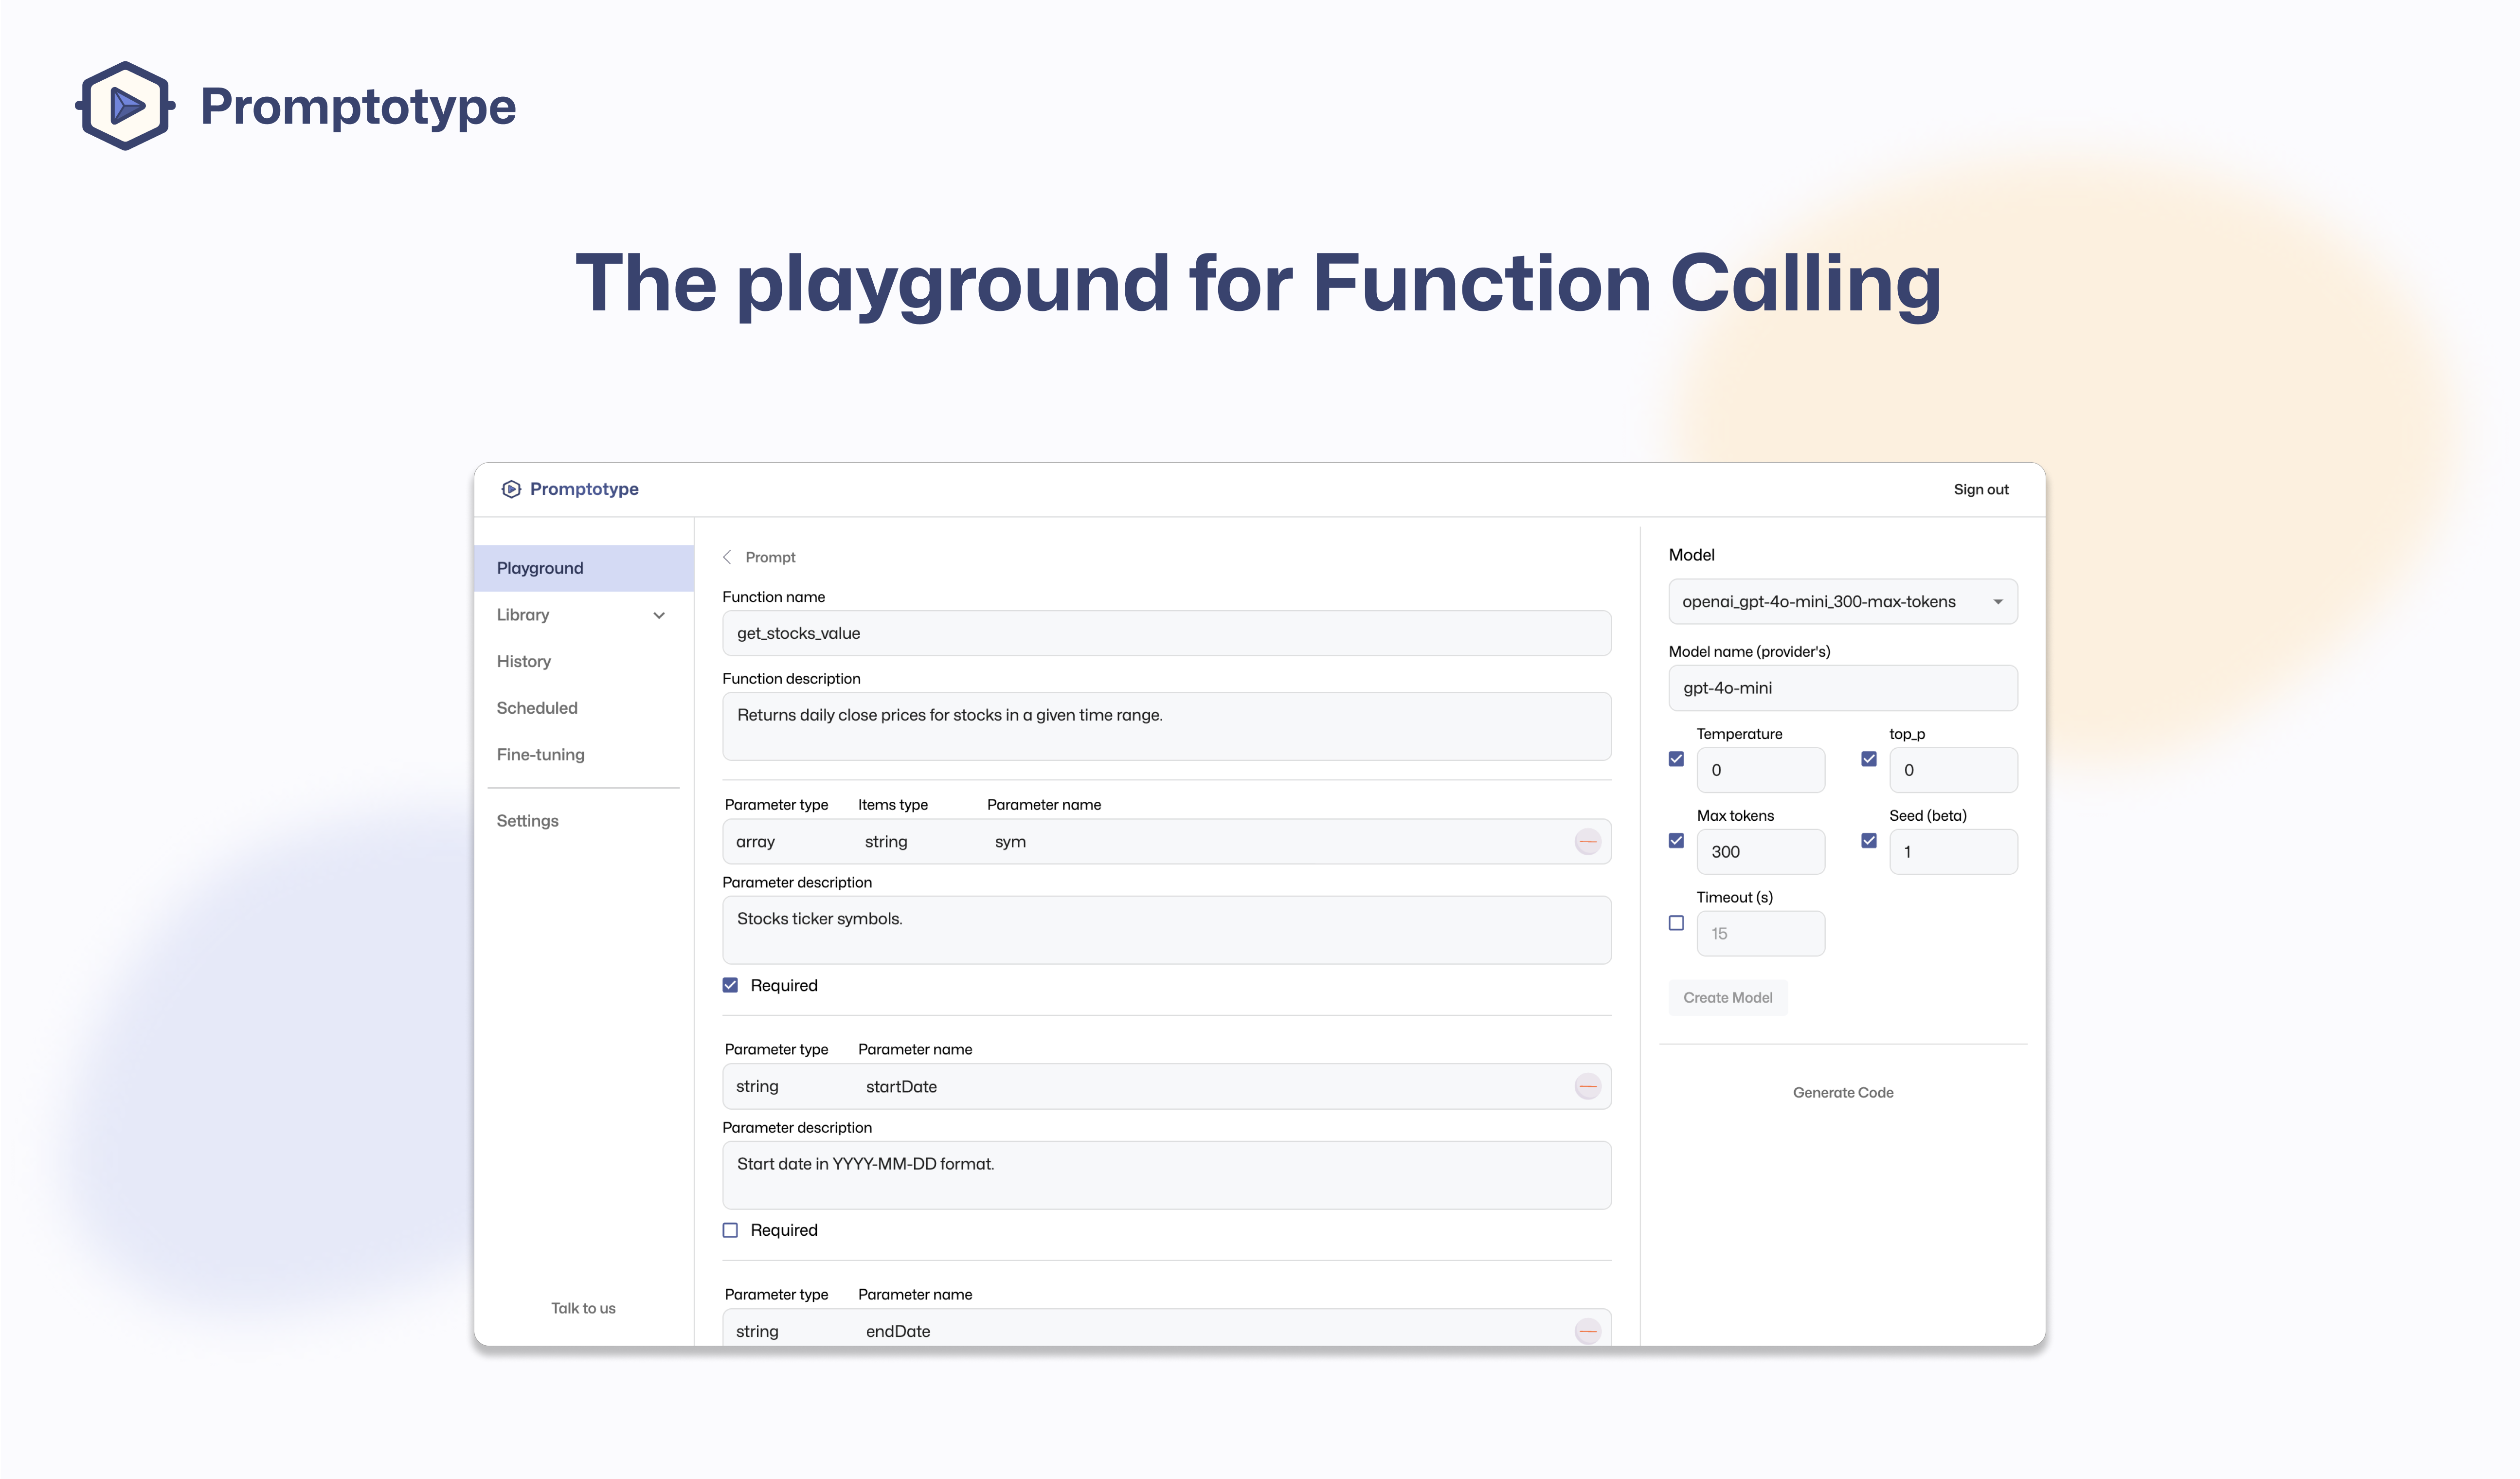Go back using the Prompt chevron arrow
The image size is (2520, 1479).
click(x=727, y=557)
